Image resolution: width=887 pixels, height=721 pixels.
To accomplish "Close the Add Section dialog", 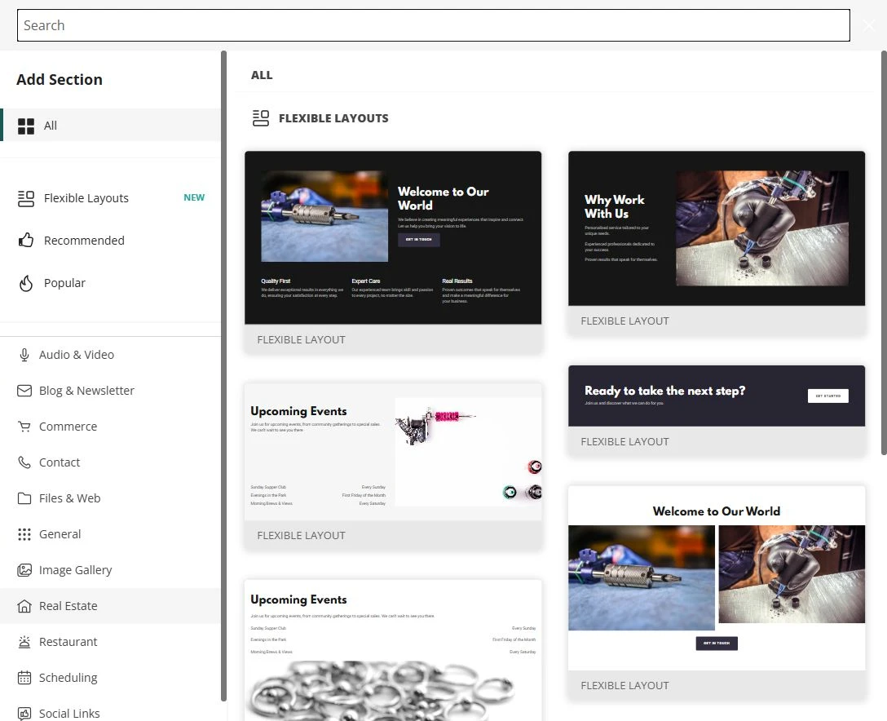I will pyautogui.click(x=869, y=25).
